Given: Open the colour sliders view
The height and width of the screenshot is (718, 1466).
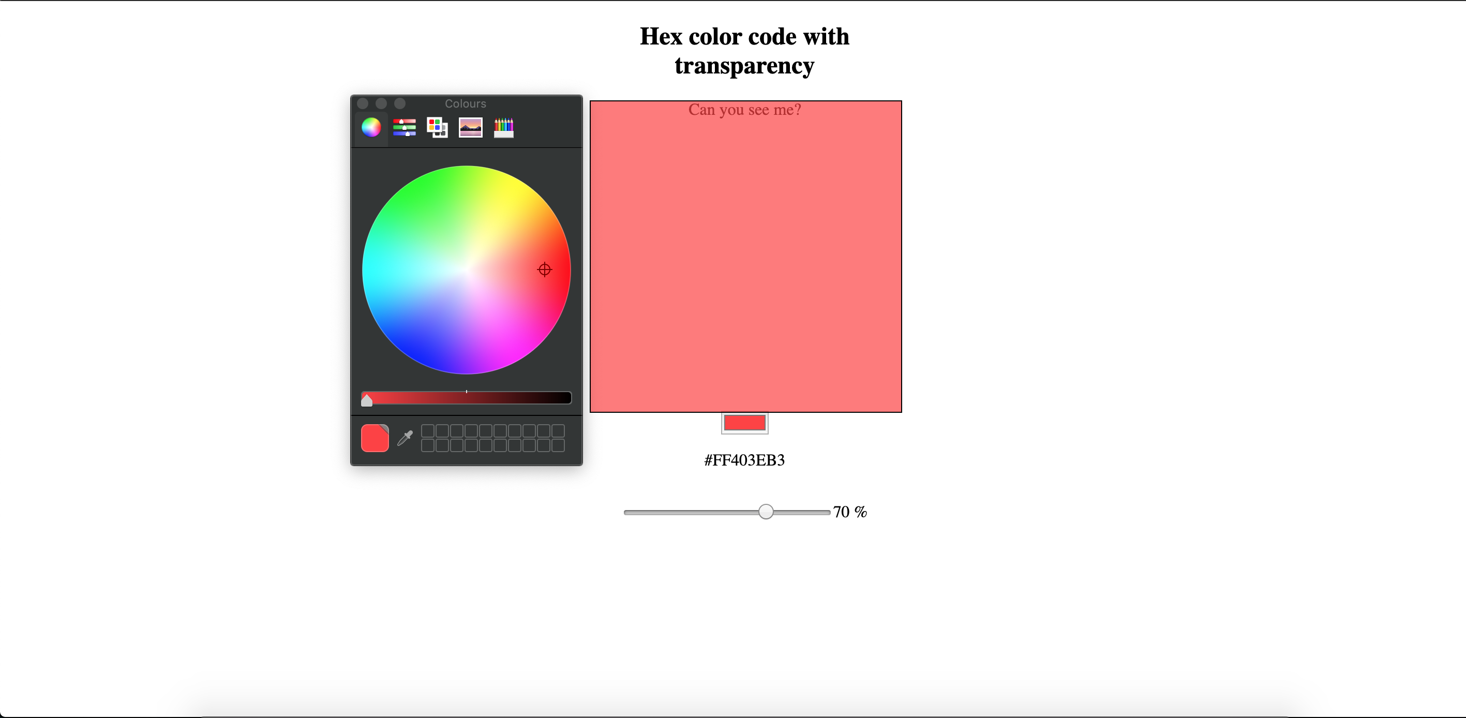Looking at the screenshot, I should pos(403,127).
